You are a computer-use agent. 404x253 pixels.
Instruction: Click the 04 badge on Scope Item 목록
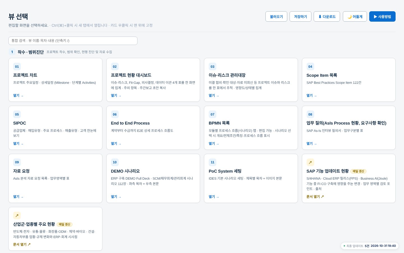[x=310, y=67]
